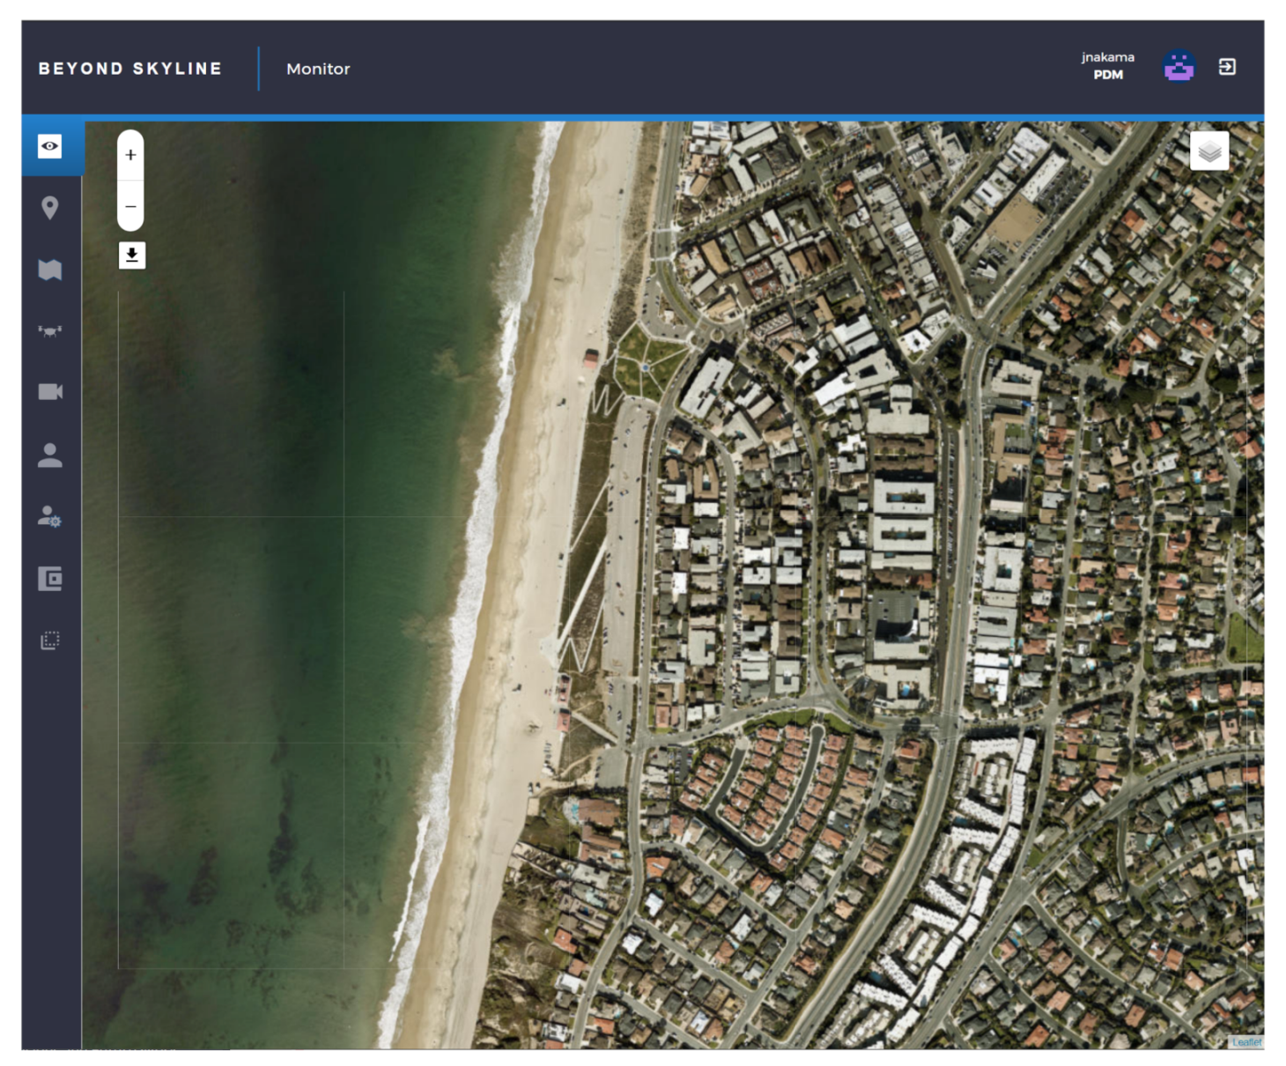Zoom out with the minus button
This screenshot has height=1066, width=1286.
[130, 207]
